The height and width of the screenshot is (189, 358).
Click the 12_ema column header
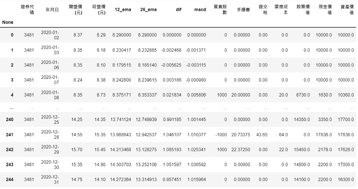pyautogui.click(x=122, y=10)
